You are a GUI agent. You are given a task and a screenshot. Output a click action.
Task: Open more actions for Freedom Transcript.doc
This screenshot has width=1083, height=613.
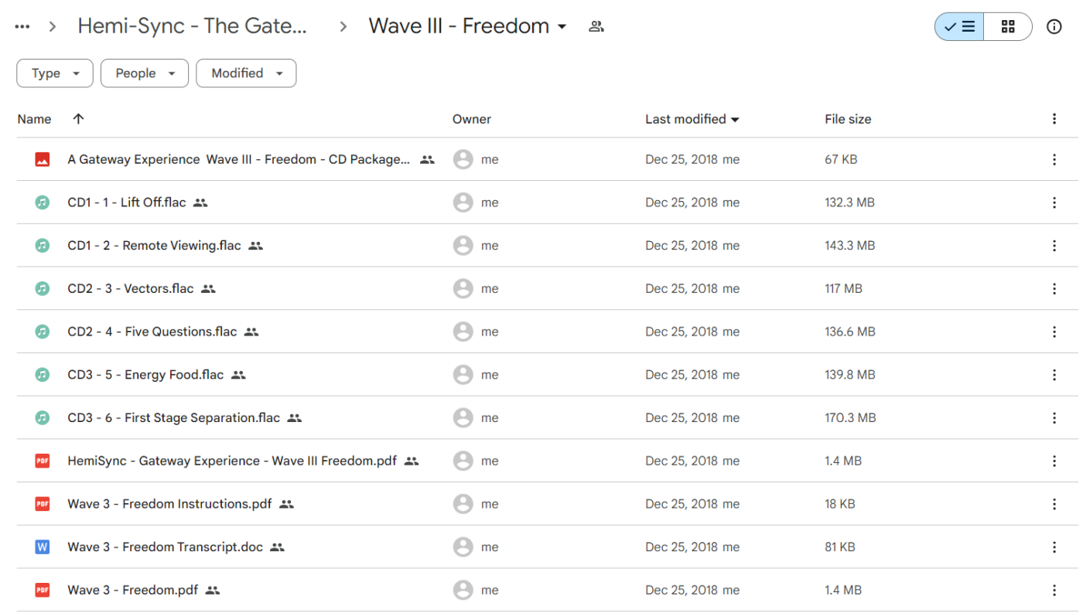pos(1054,547)
